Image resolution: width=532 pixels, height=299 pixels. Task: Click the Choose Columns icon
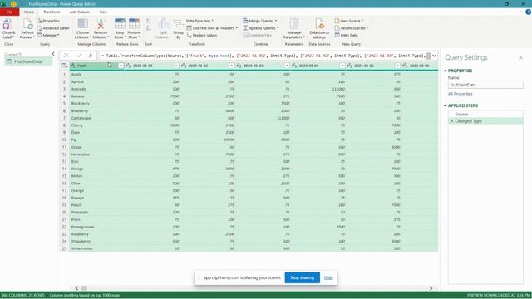(x=83, y=24)
